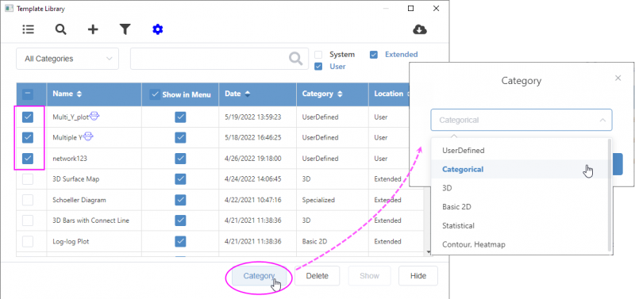Image resolution: width=635 pixels, height=299 pixels.
Task: Click the 3D Surface Map name
Action: pos(75,179)
